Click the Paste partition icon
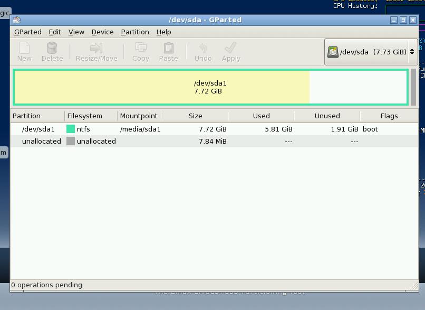 [x=168, y=51]
